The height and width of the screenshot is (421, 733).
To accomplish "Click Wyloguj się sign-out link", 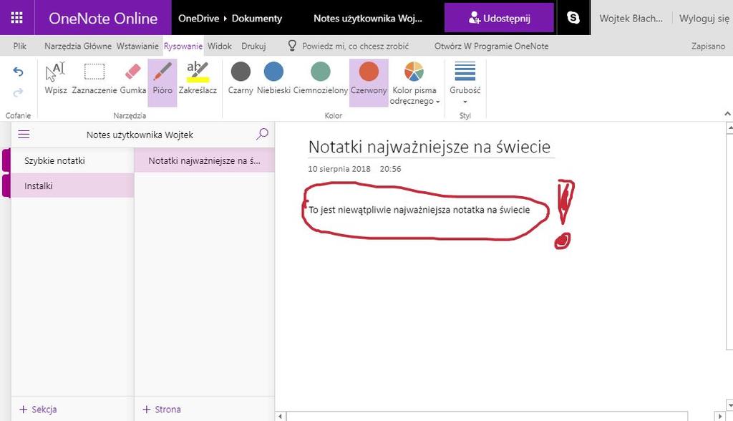I will [704, 18].
